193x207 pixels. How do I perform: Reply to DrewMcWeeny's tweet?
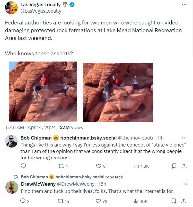tap(23, 201)
